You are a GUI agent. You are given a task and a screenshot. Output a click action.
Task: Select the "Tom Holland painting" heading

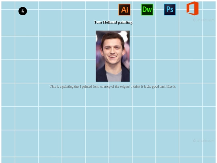coord(113,22)
